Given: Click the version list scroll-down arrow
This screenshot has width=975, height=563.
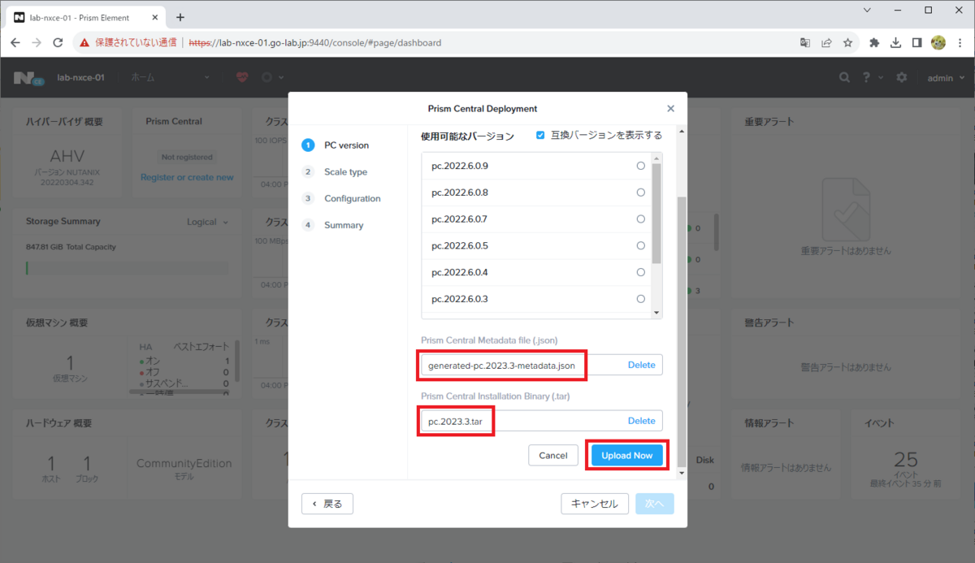Looking at the screenshot, I should click(x=657, y=313).
